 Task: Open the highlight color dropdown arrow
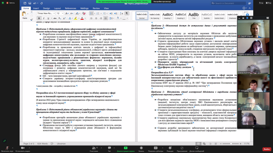pos(79,18)
